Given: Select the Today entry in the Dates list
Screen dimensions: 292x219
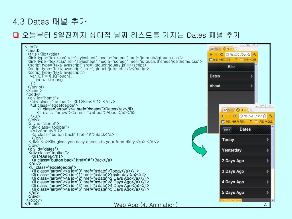Looking at the screenshot, I should (x=245, y=140).
